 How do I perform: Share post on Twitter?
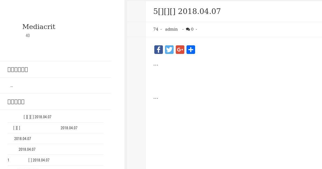click(169, 50)
